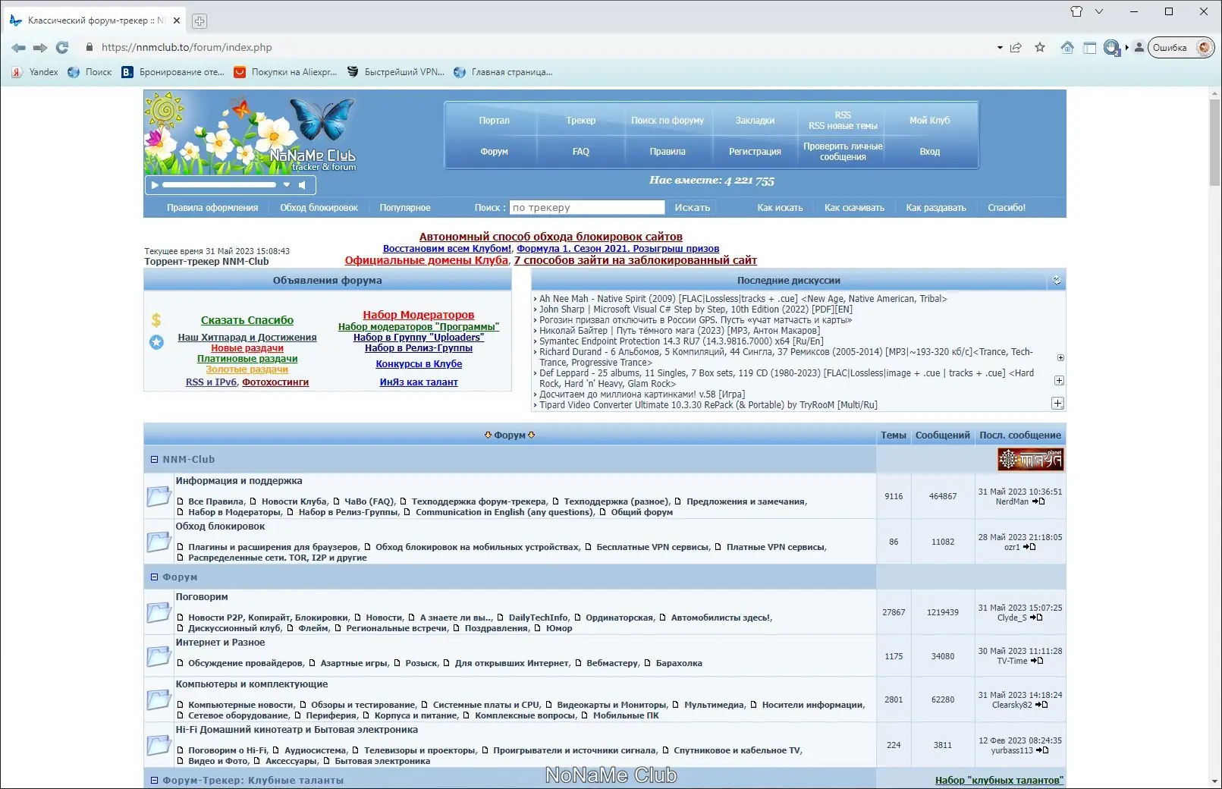Open the Сказать Спасибо link

pyautogui.click(x=247, y=320)
